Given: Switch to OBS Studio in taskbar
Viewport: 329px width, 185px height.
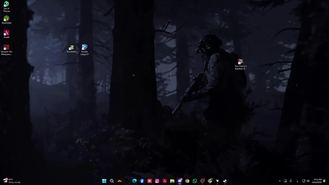Looking at the screenshot, I should (202, 181).
